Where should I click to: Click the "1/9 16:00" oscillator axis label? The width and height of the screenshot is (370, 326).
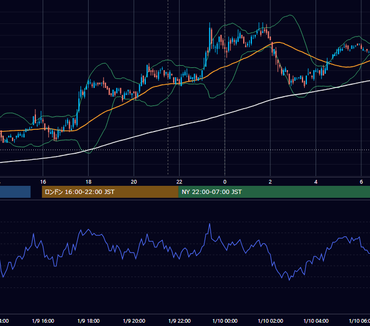43,321
